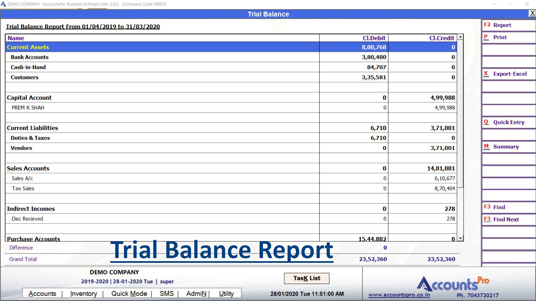This screenshot has width=536, height=301.
Task: Open the Utility menu
Action: coord(226,294)
